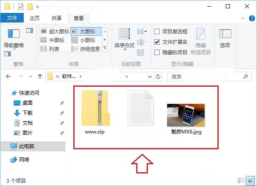Toggle the hidden items checkbox

pos(157,52)
